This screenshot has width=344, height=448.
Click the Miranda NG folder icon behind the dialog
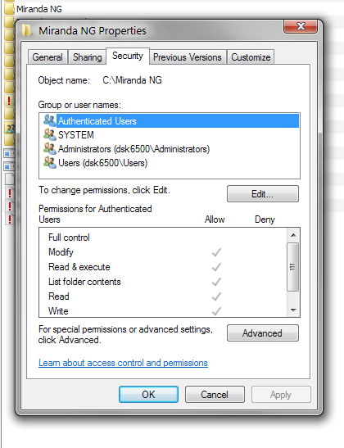click(9, 9)
